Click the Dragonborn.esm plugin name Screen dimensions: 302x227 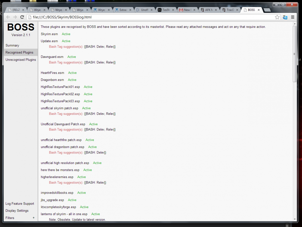click(52, 80)
